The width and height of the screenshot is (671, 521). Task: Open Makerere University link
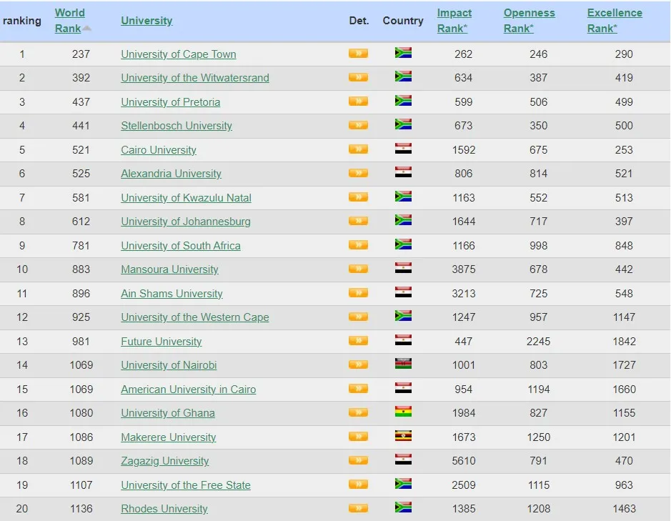tap(168, 437)
